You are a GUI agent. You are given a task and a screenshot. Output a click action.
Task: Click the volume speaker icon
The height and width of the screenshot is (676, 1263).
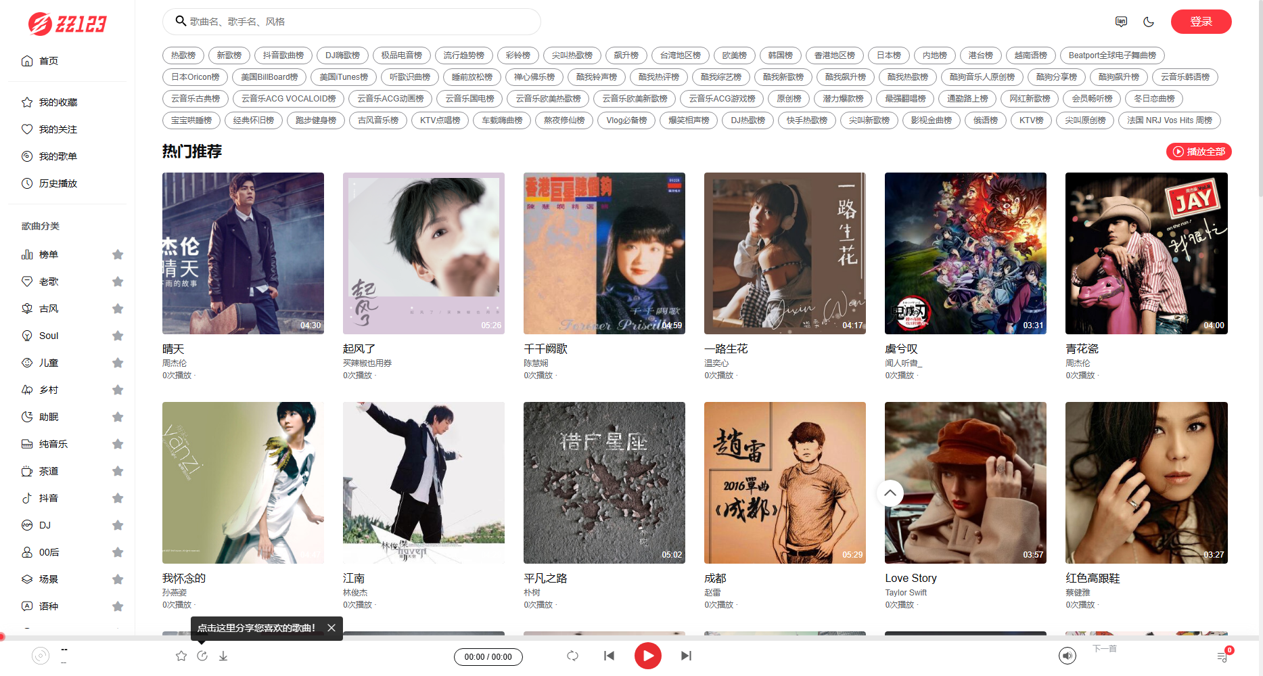[1067, 656]
